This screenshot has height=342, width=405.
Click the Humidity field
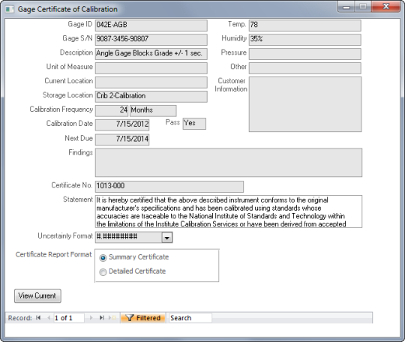(x=305, y=39)
